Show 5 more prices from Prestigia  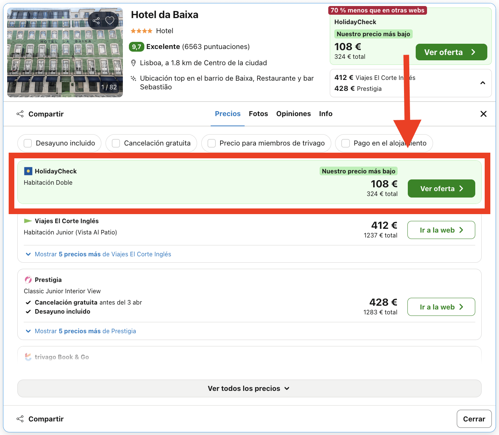click(81, 331)
